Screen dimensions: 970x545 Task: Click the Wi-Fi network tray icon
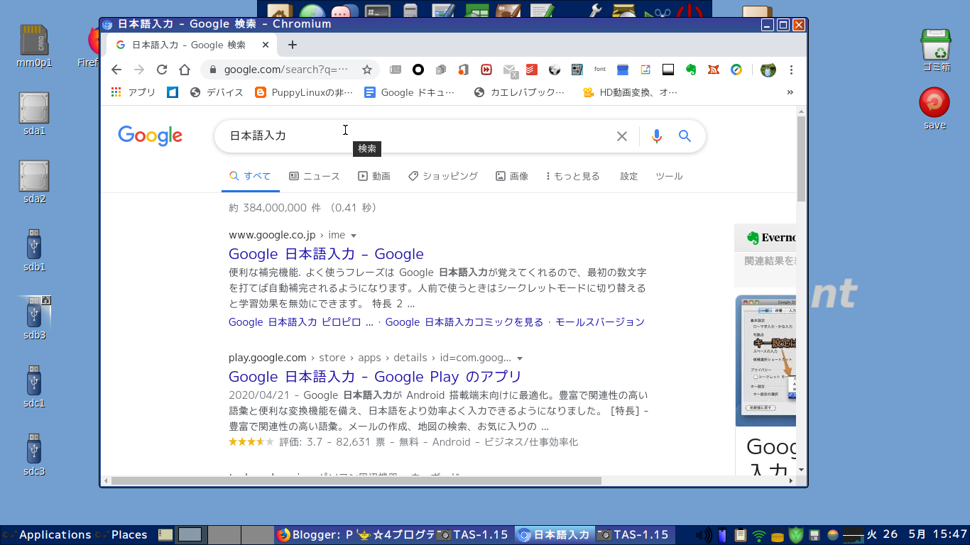759,535
